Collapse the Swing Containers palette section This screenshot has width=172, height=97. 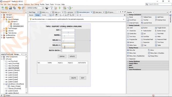(x=128, y=15)
